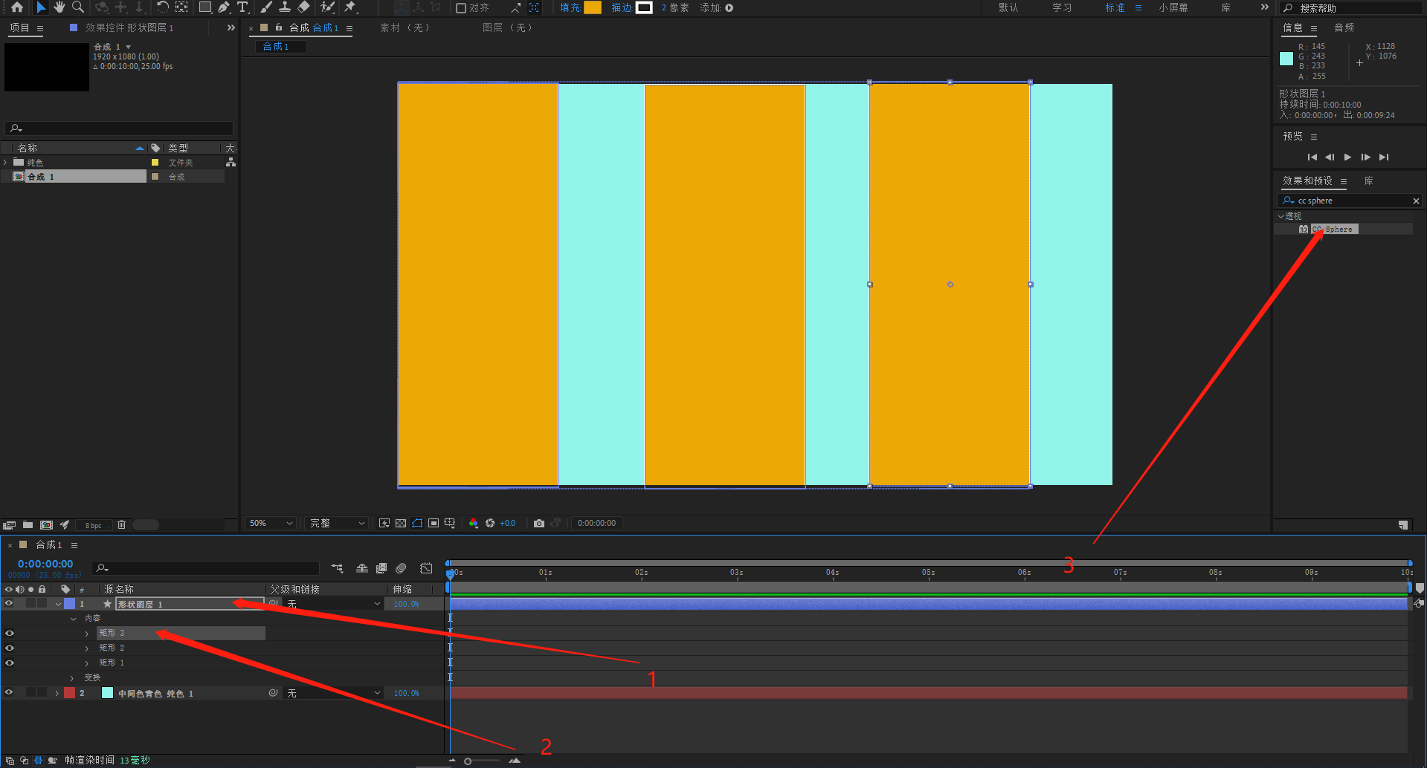Click the reset exposure icon

[x=490, y=523]
